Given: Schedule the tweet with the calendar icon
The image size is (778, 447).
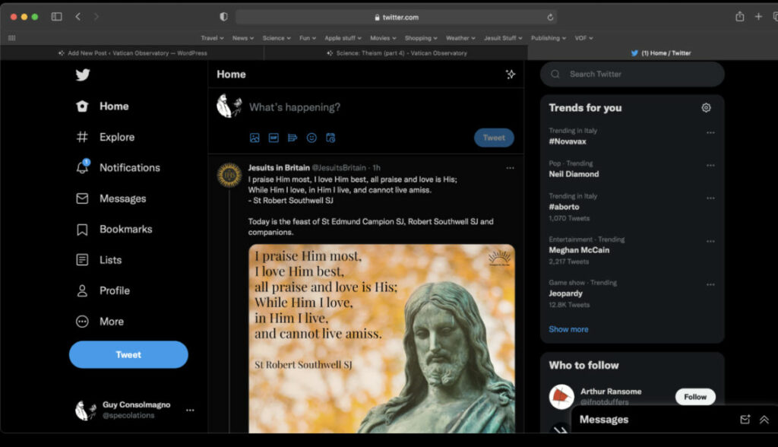Looking at the screenshot, I should point(330,138).
